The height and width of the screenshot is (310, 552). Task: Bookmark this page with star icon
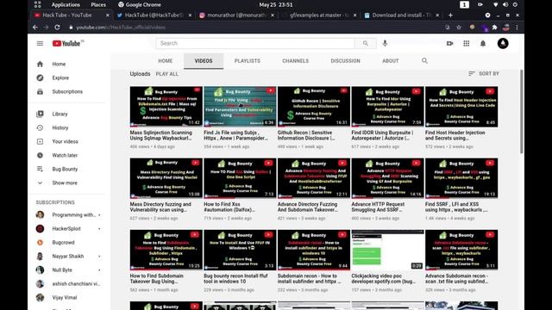[x=459, y=27]
